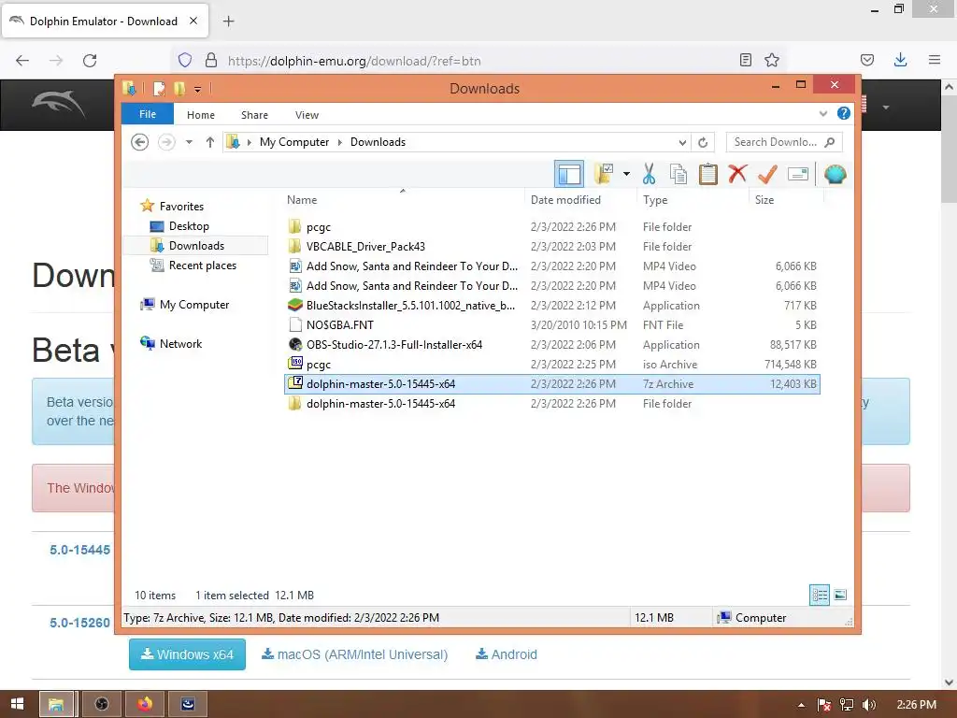957x718 pixels.
Task: Select Recent places in navigation pane
Action: coord(202,266)
